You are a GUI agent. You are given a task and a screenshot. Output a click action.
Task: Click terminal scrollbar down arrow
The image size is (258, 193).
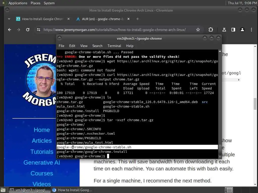pyautogui.click(x=220, y=157)
